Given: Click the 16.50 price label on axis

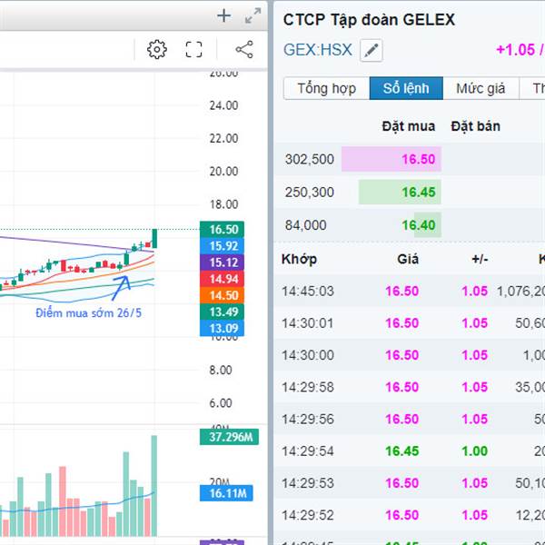Looking at the screenshot, I should point(222,230).
